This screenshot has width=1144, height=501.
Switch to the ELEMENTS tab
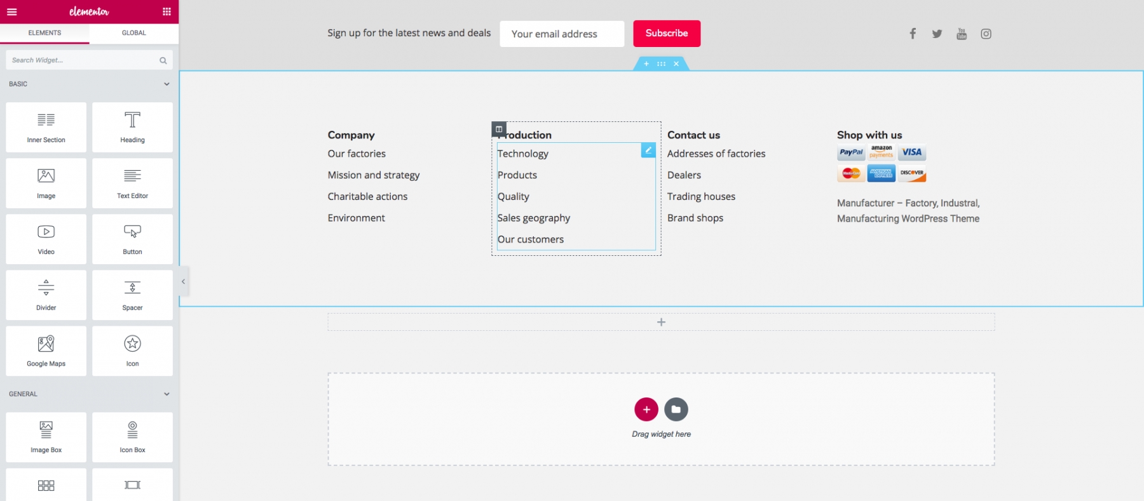(44, 33)
